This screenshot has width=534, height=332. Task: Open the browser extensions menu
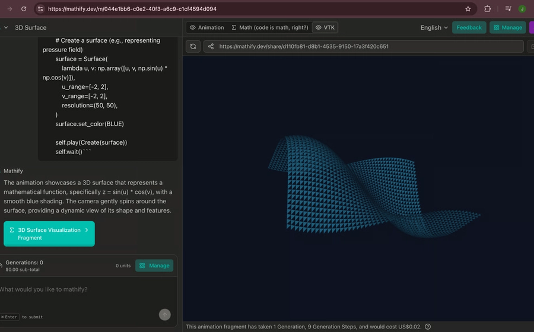pos(487,9)
